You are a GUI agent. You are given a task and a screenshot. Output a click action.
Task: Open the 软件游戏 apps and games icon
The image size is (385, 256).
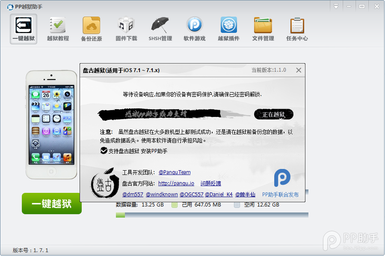pos(194,28)
